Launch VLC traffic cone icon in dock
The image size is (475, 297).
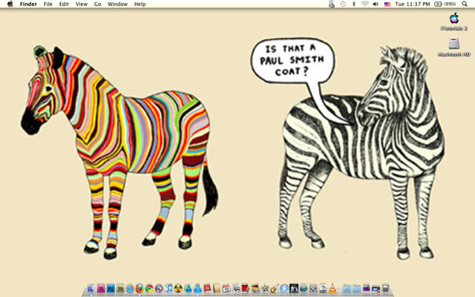coord(332,289)
